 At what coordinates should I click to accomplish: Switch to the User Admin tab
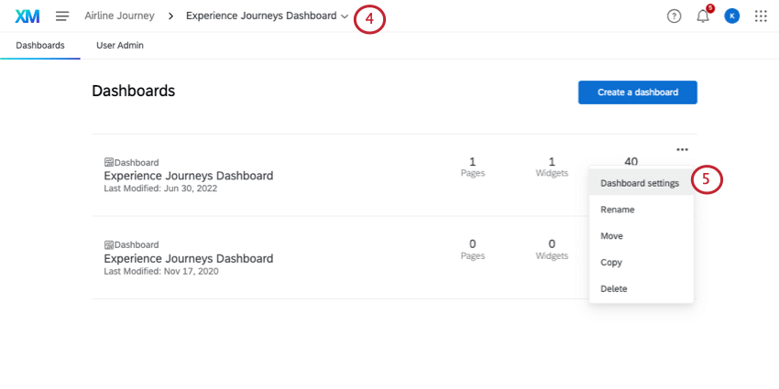[x=119, y=45]
